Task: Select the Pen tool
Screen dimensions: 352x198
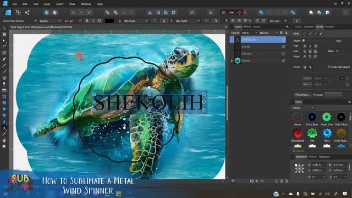Action: tap(4, 59)
